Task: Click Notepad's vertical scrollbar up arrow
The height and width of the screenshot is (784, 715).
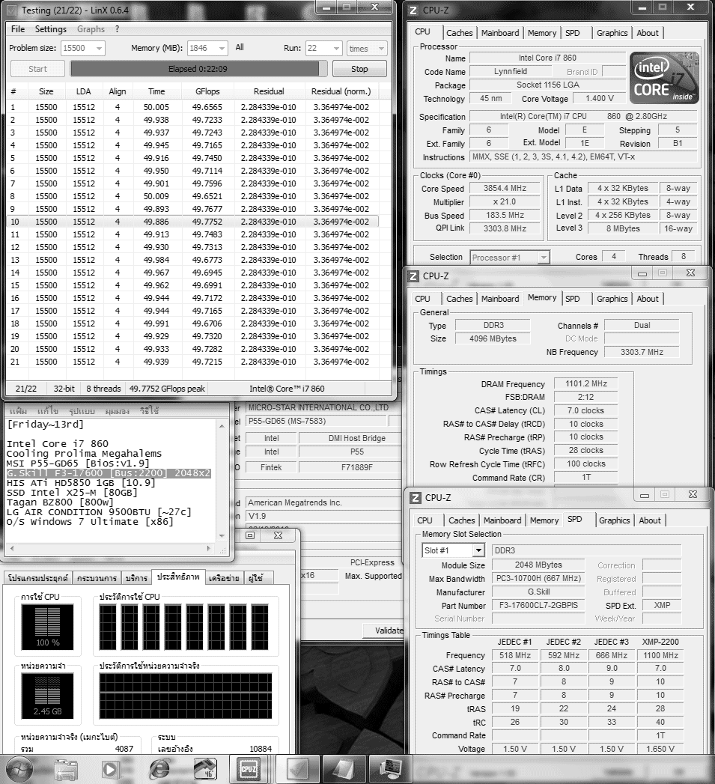Action: click(222, 425)
